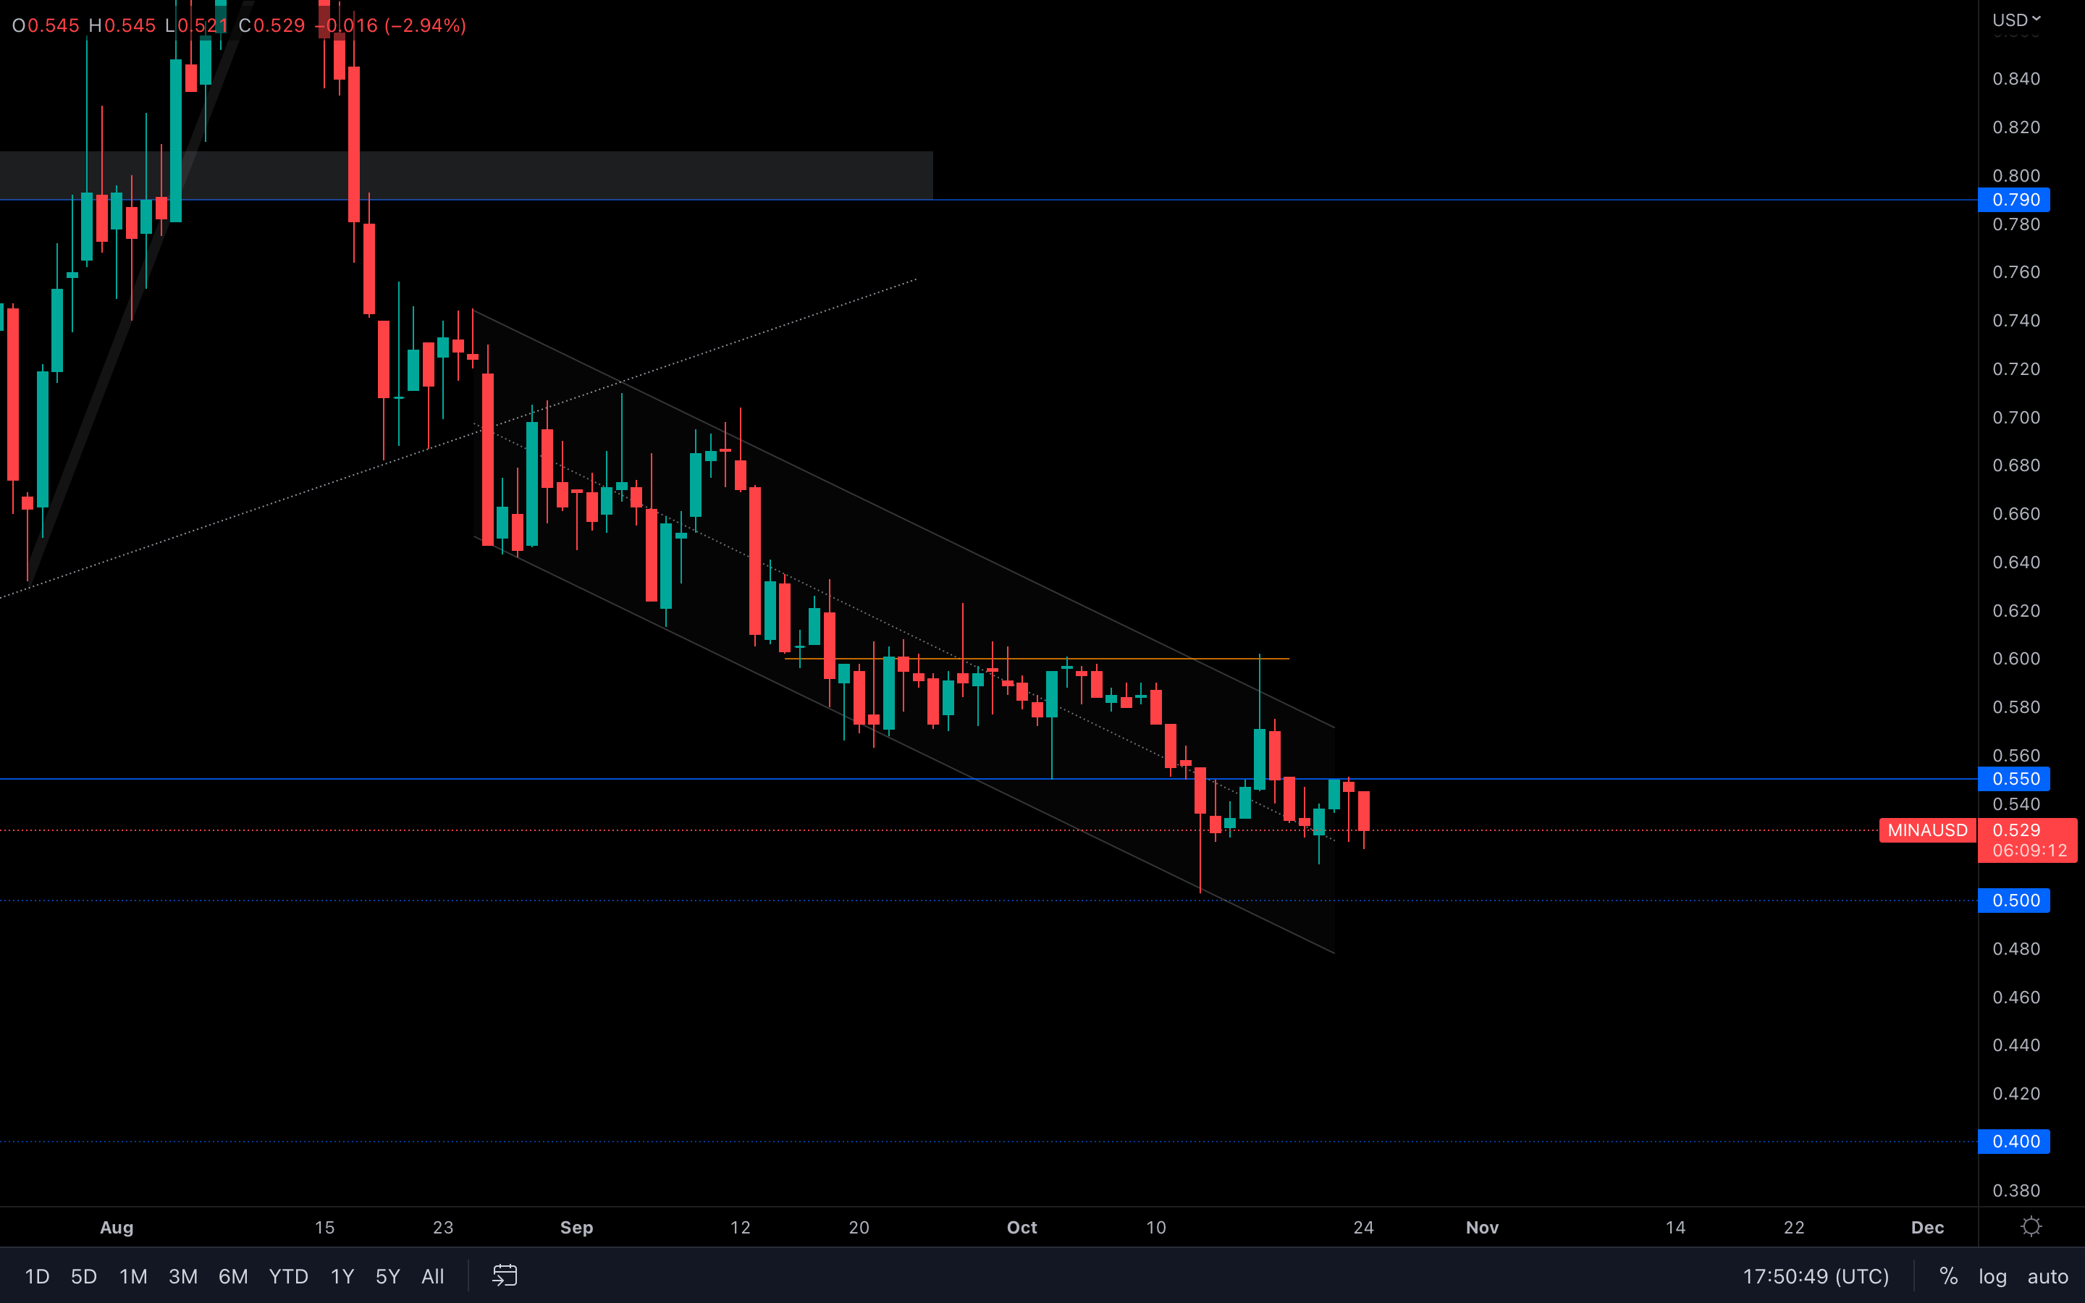
Task: Show All time range data
Action: [432, 1276]
